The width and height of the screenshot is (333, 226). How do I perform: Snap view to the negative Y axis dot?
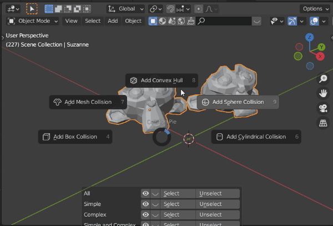point(298,56)
